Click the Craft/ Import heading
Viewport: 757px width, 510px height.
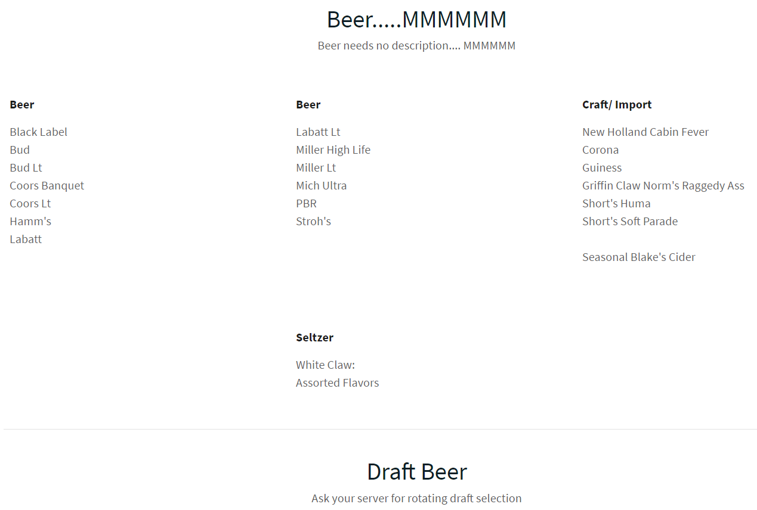click(x=617, y=105)
